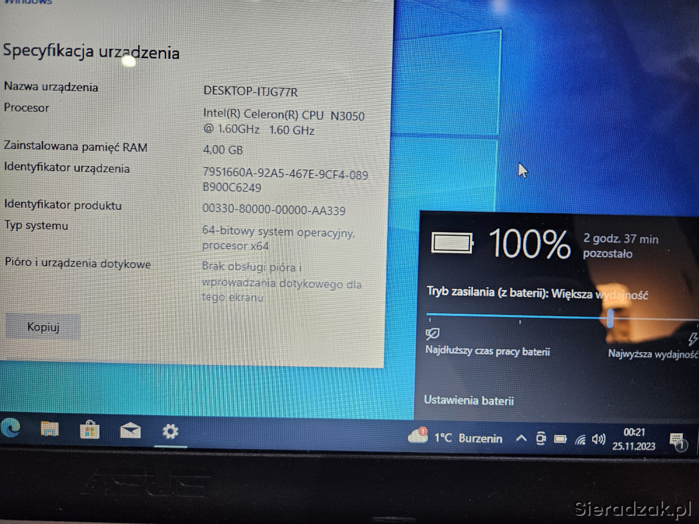Expand the hidden tray icons chevron

click(x=521, y=438)
